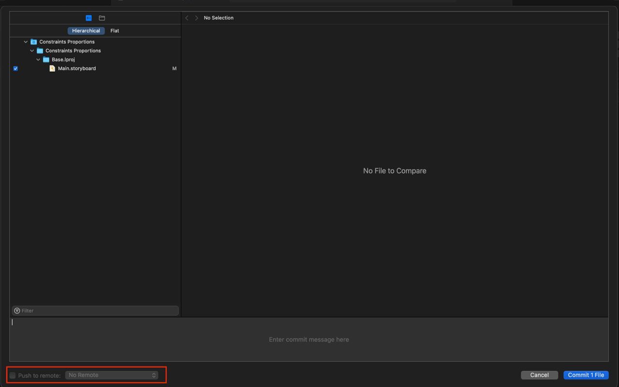Collapse the nested Constraints Proportions folder
This screenshot has width=619, height=387.
click(32, 50)
